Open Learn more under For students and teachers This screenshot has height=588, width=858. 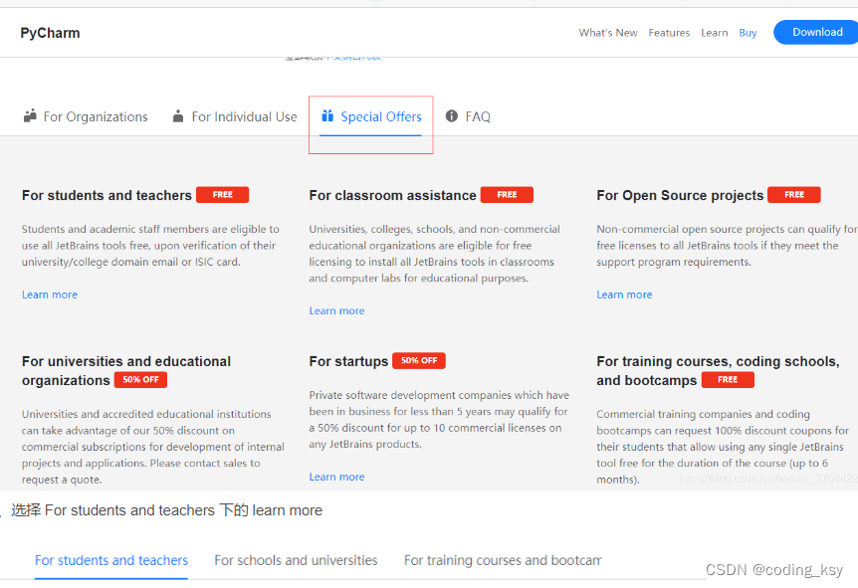click(50, 294)
